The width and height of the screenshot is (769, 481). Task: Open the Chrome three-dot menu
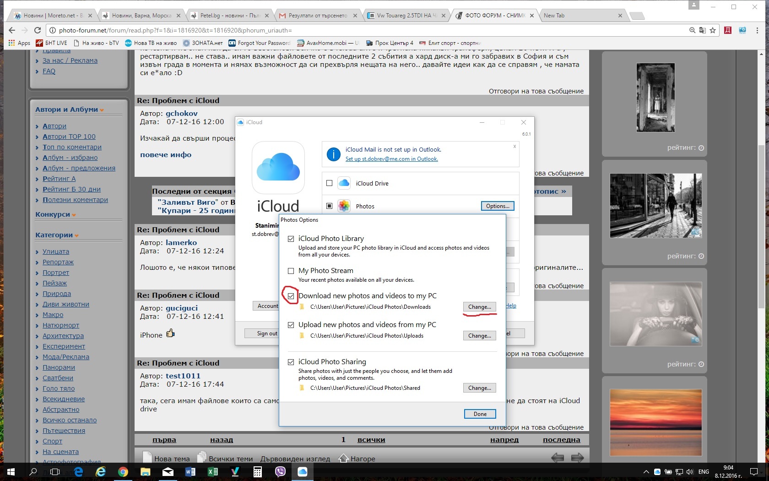pos(757,30)
